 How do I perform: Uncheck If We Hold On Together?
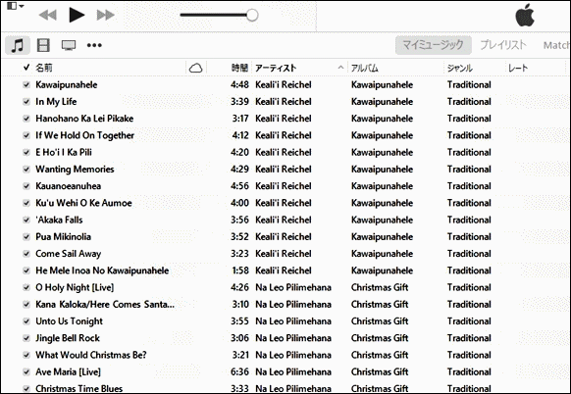[x=26, y=135]
